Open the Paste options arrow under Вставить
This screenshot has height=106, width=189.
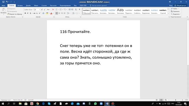click(x=4, y=14)
